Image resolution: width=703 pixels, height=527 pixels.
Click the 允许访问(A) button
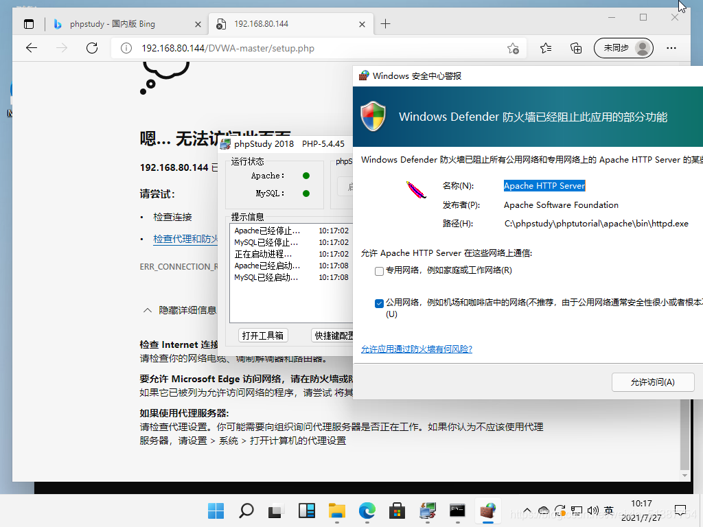click(x=652, y=382)
